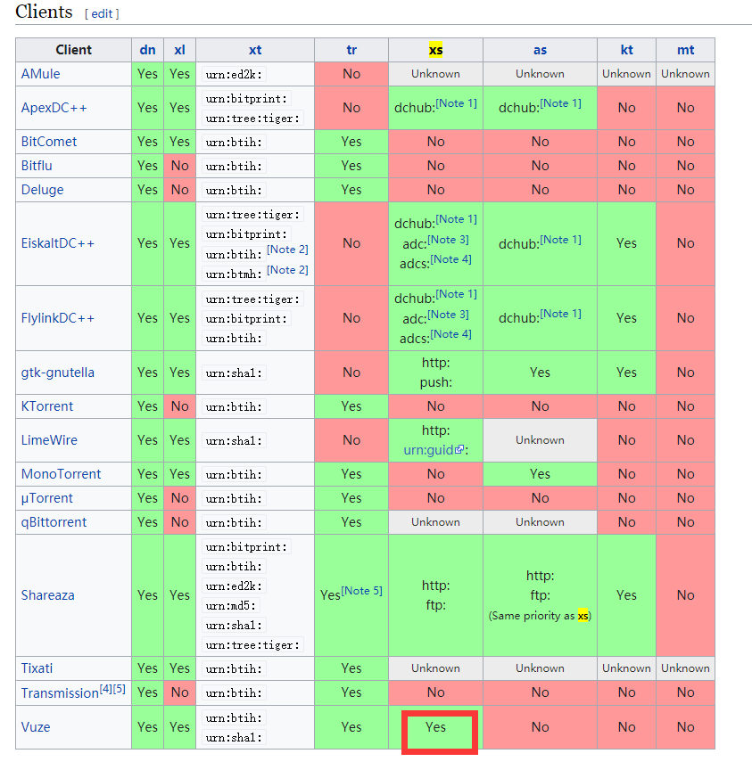Screen dimensions: 752x770
Task: Open Note 2 beside urn:btmh:
Action: (x=287, y=271)
